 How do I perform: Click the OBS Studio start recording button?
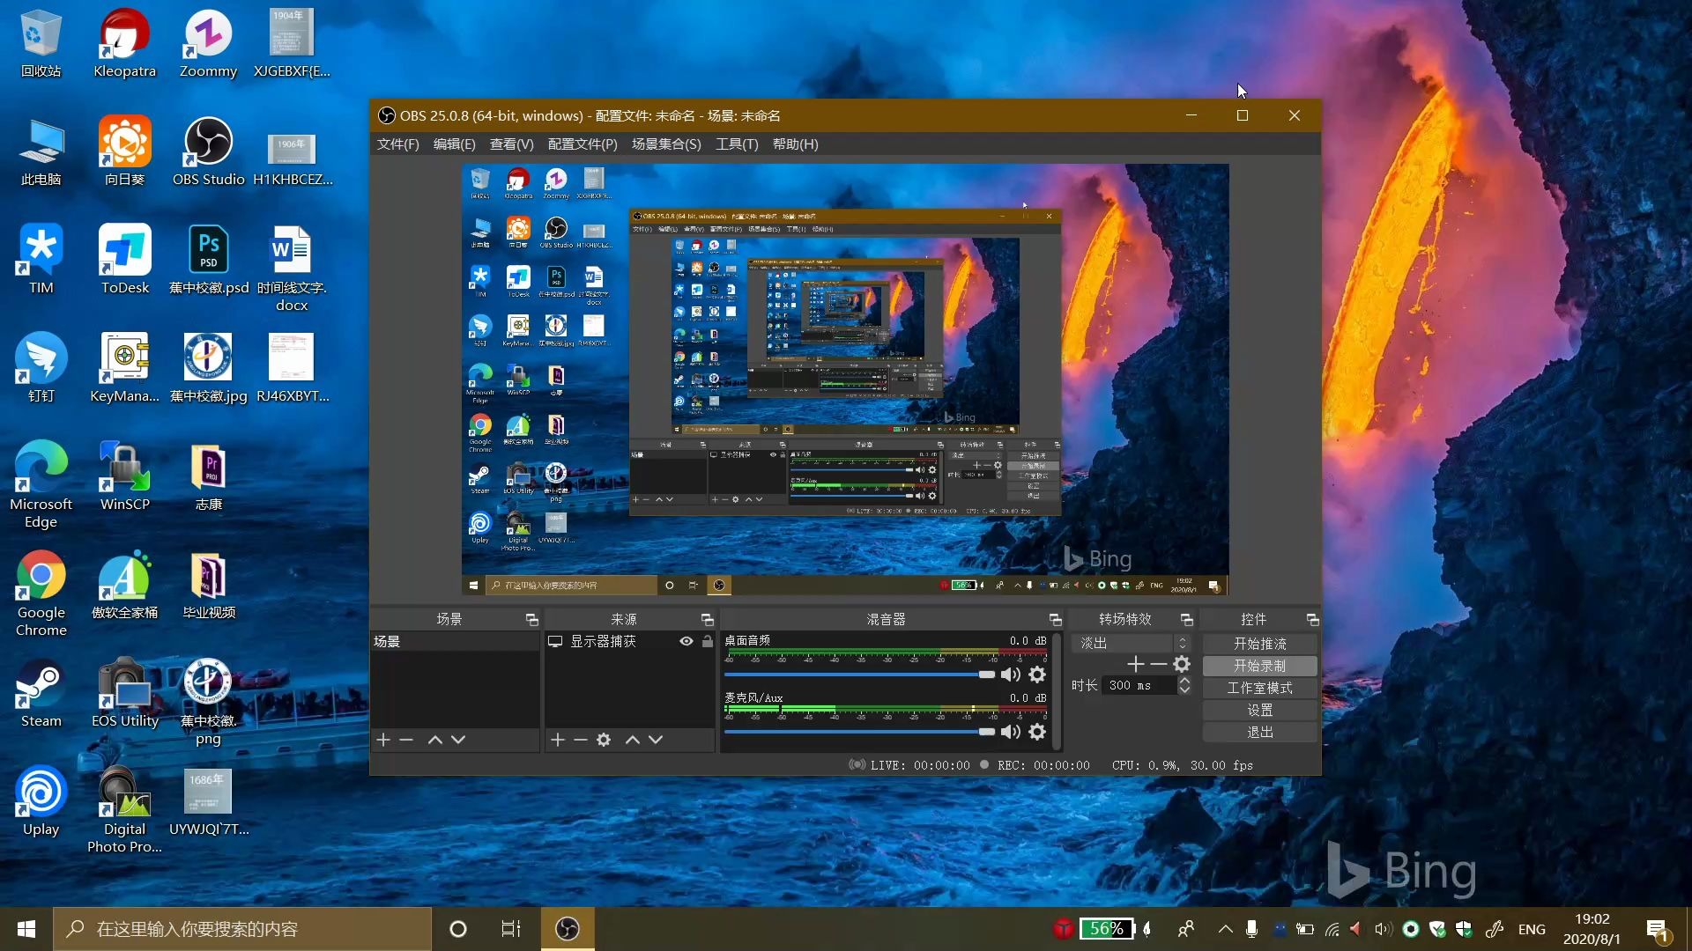coord(1259,664)
